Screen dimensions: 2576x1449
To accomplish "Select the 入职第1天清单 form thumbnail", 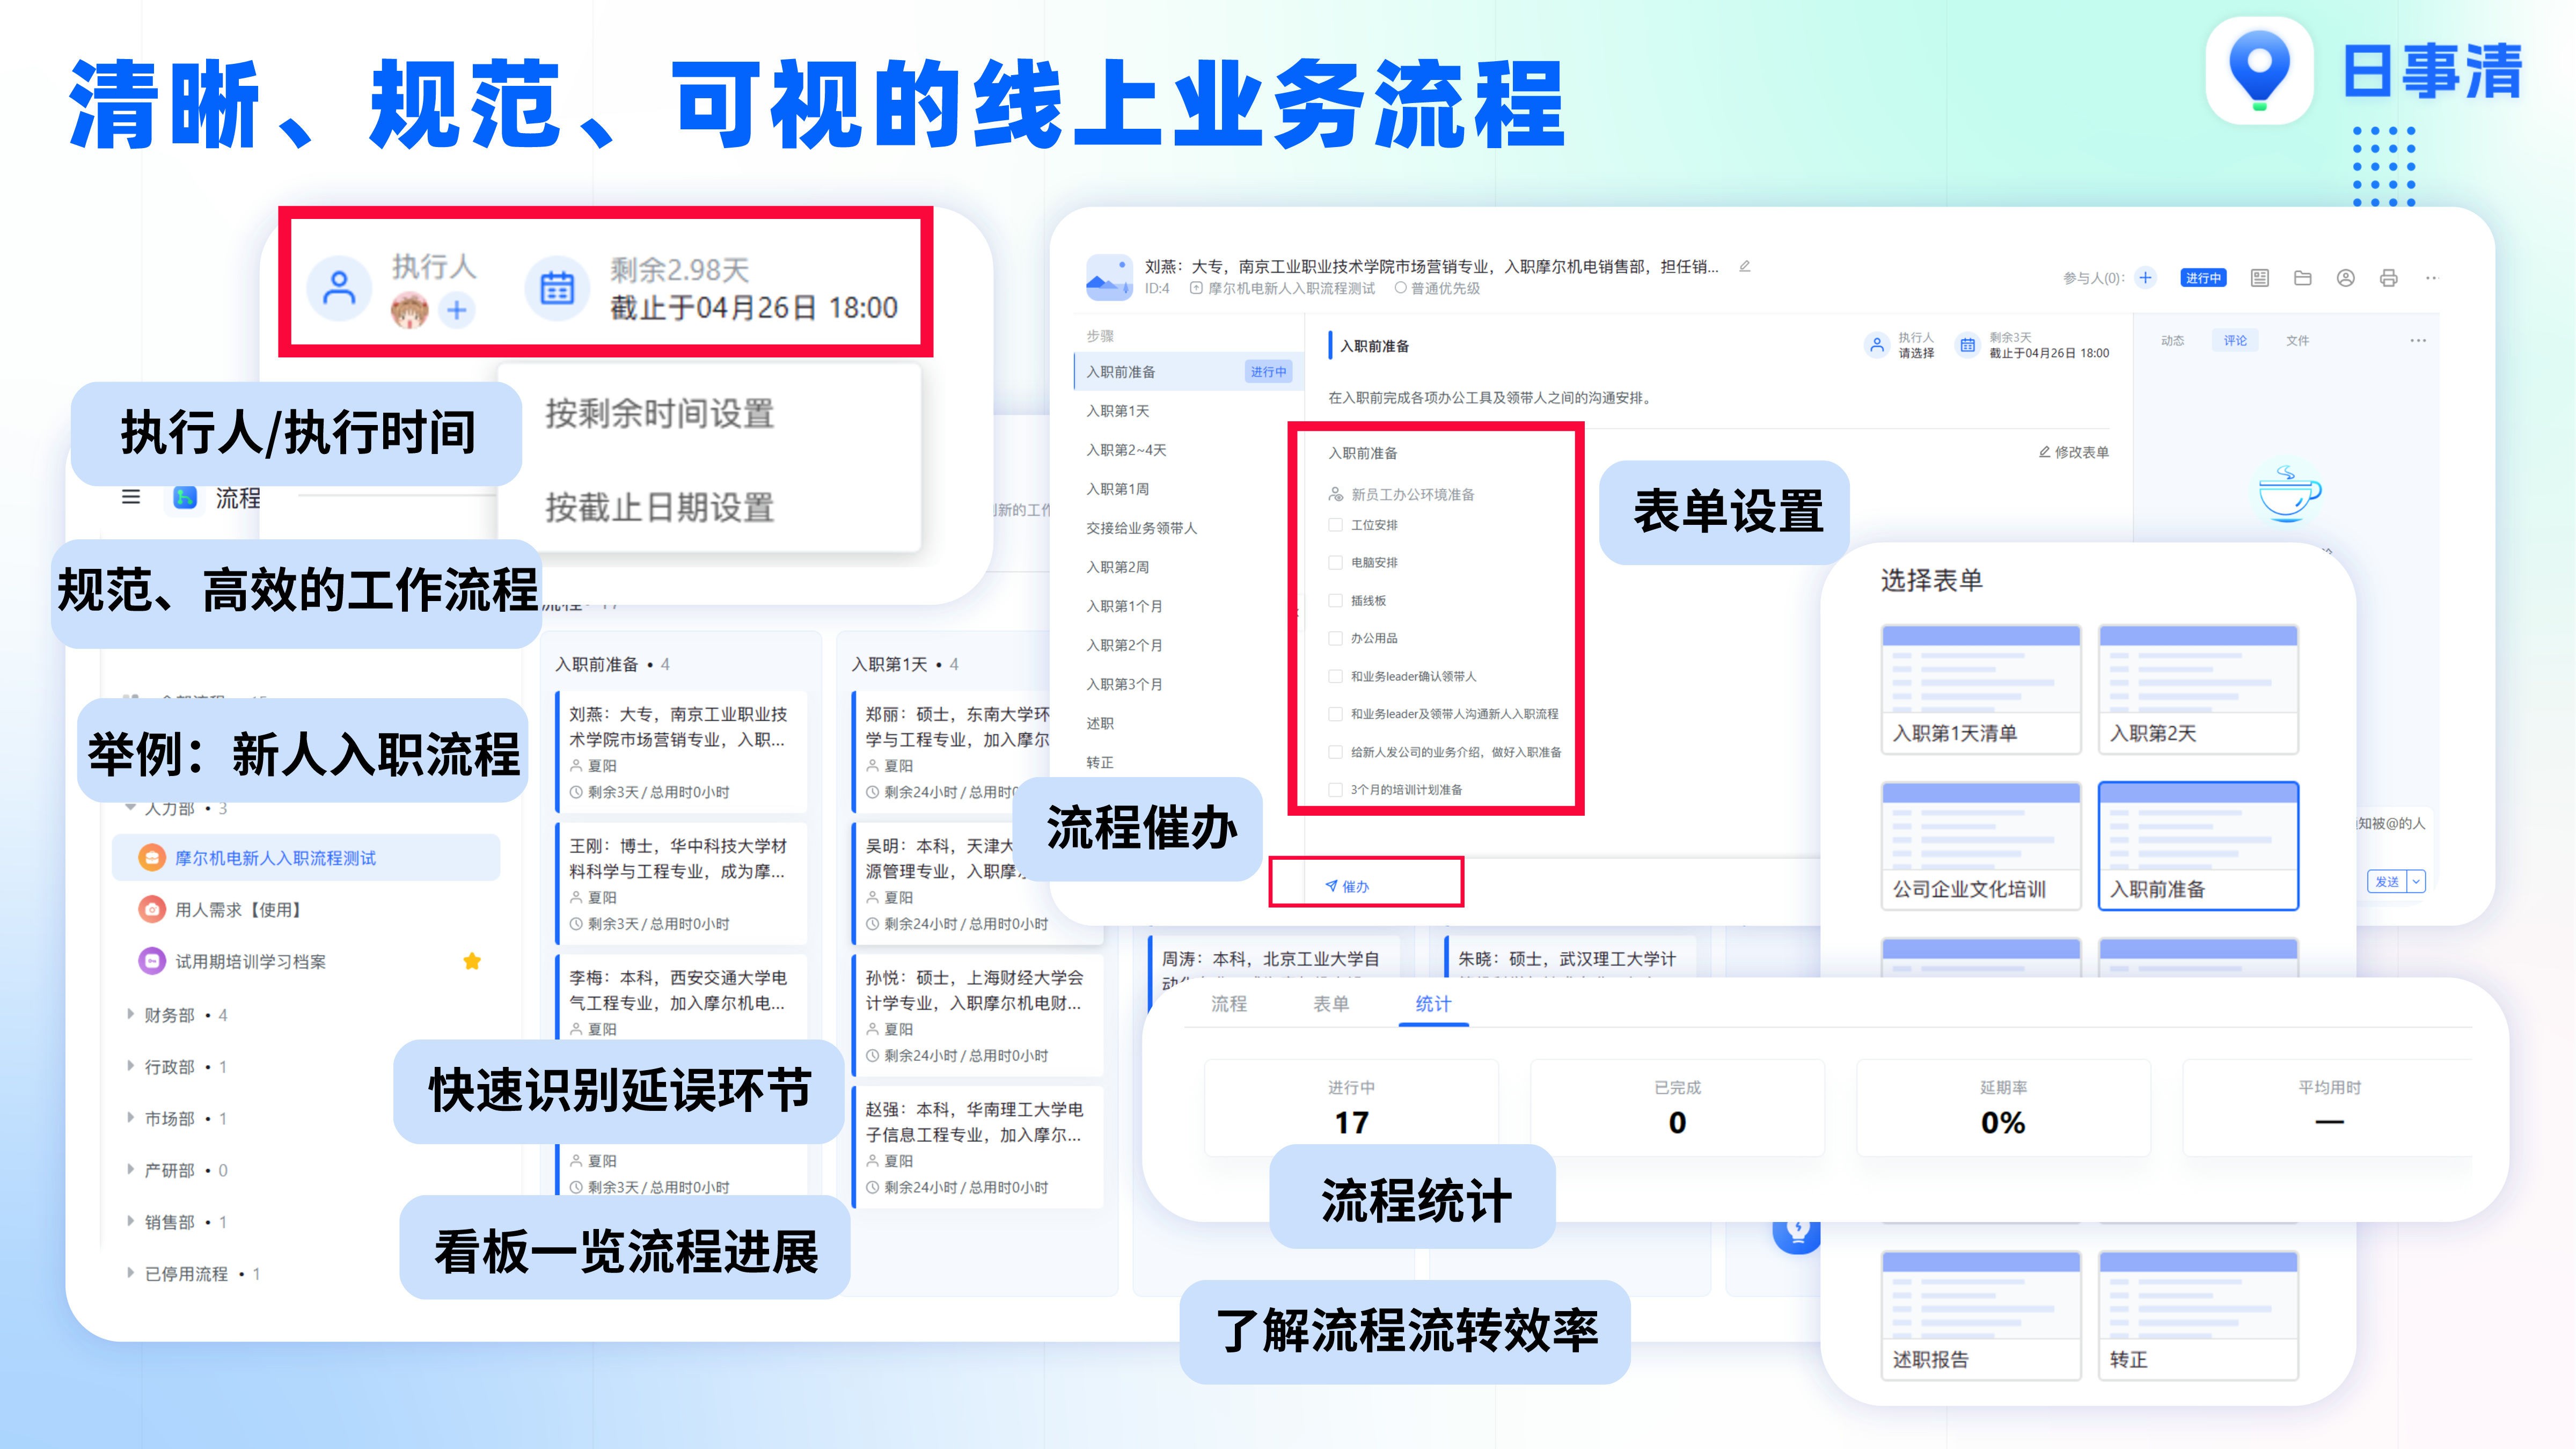I will [x=1981, y=689].
